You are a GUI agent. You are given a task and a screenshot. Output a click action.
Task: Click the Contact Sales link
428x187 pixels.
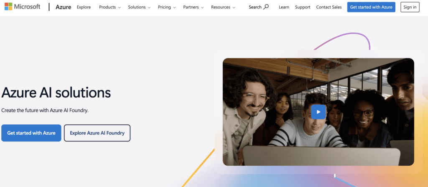pos(329,7)
